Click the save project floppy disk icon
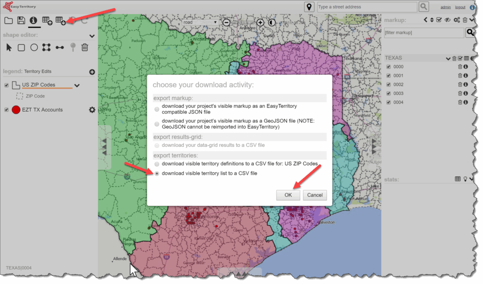The width and height of the screenshot is (483, 284). (x=21, y=20)
